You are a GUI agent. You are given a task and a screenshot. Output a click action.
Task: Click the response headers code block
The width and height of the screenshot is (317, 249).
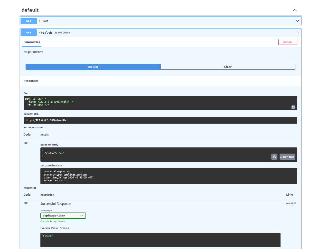click(x=169, y=176)
